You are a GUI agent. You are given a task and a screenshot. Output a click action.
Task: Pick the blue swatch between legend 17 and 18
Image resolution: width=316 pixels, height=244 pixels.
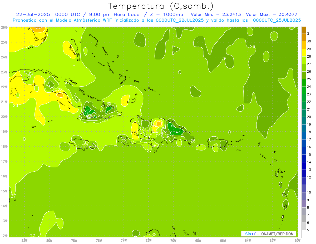coord(304,136)
